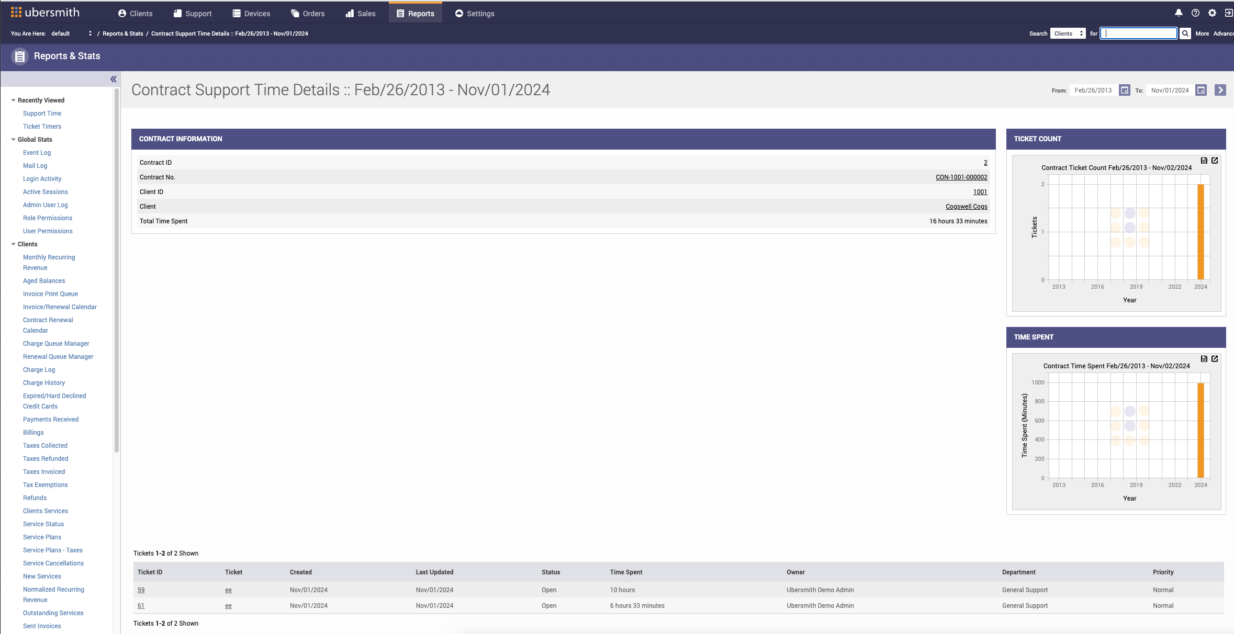Click the search text input field

(x=1139, y=33)
